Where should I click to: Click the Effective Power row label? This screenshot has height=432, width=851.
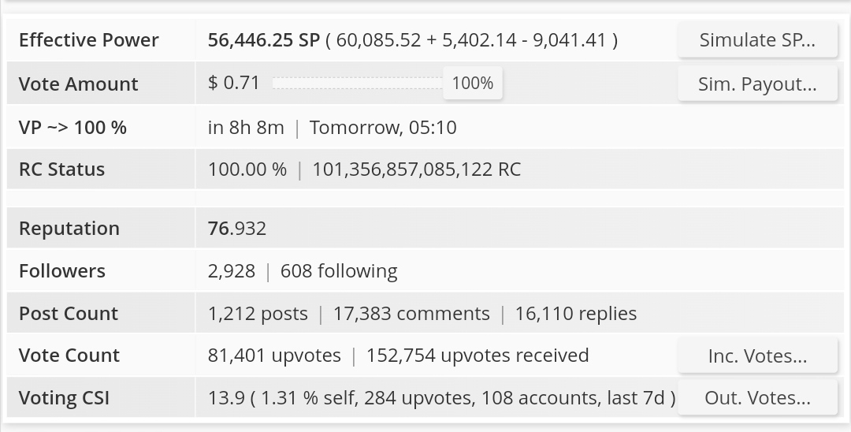(x=89, y=40)
